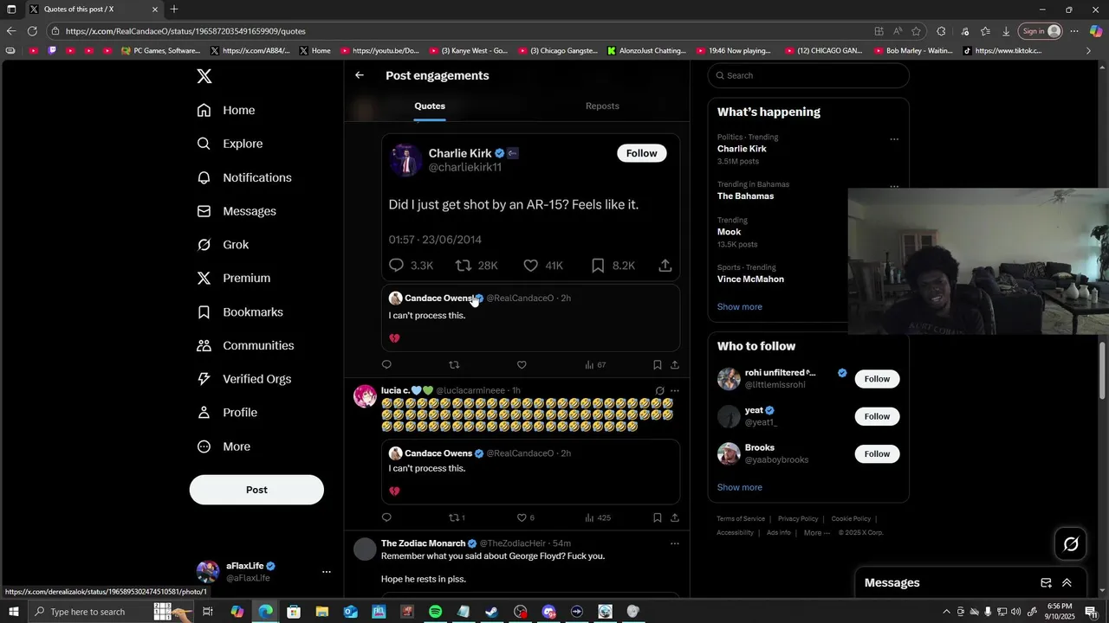Open The Zodiac Monarch post options
1109x623 pixels.
pyautogui.click(x=675, y=543)
